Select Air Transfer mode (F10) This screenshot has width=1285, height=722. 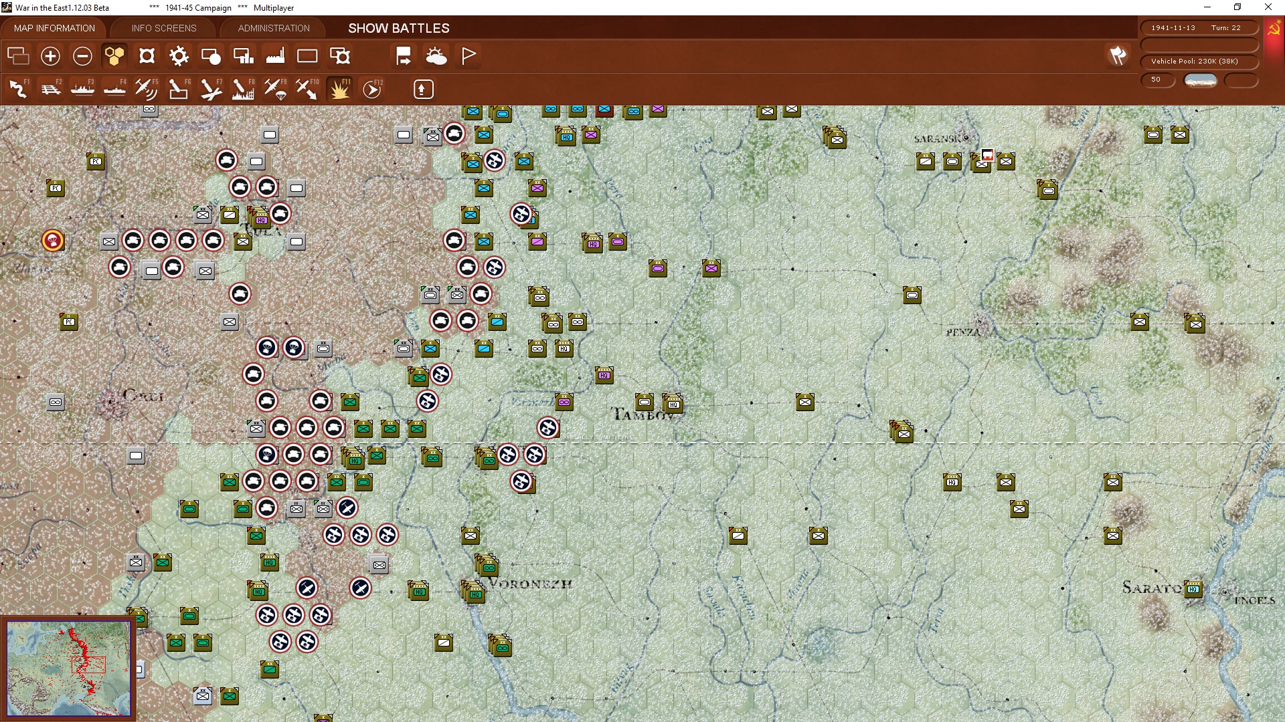coord(307,89)
